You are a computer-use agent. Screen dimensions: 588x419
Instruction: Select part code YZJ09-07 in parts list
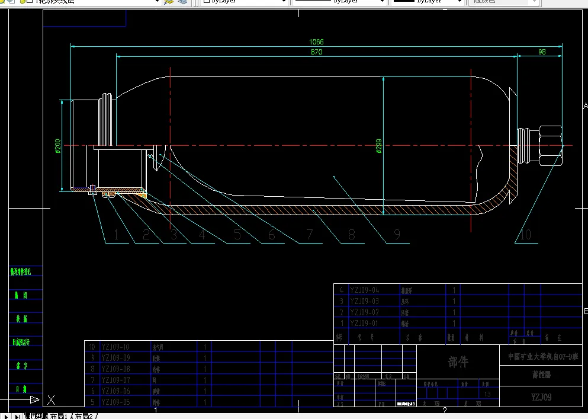click(x=115, y=380)
